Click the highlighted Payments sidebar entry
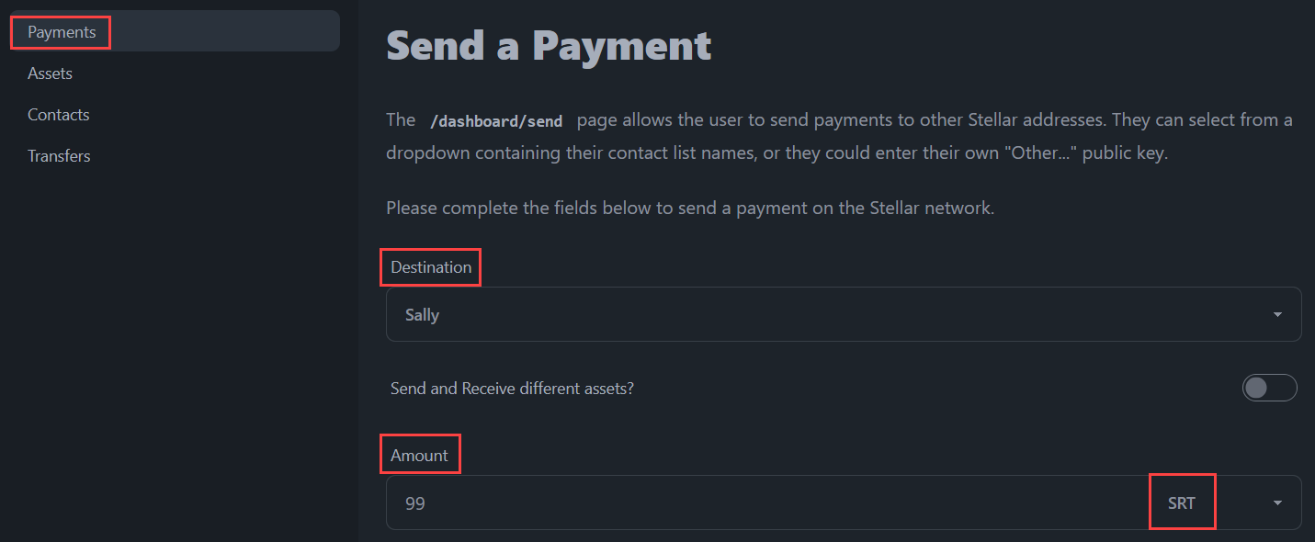 (60, 31)
